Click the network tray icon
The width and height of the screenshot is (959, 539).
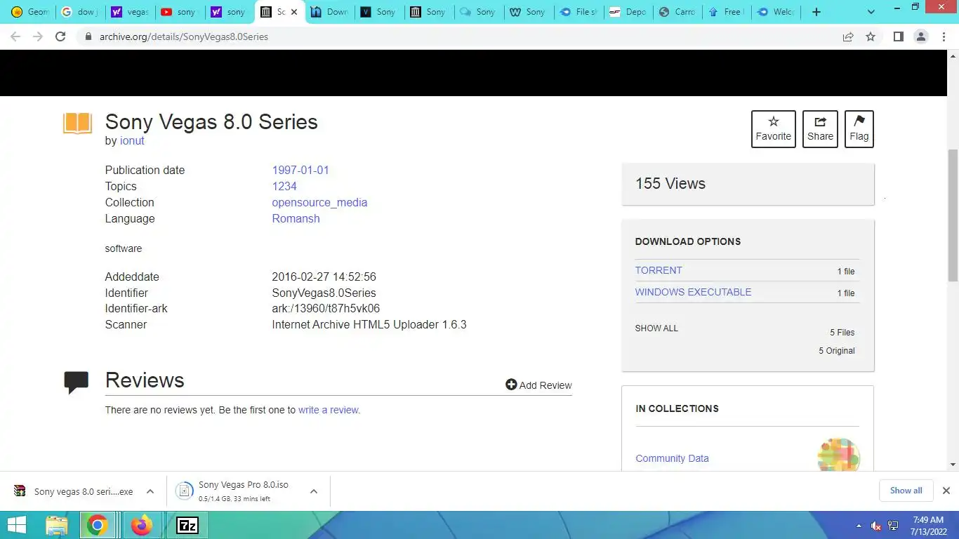894,526
